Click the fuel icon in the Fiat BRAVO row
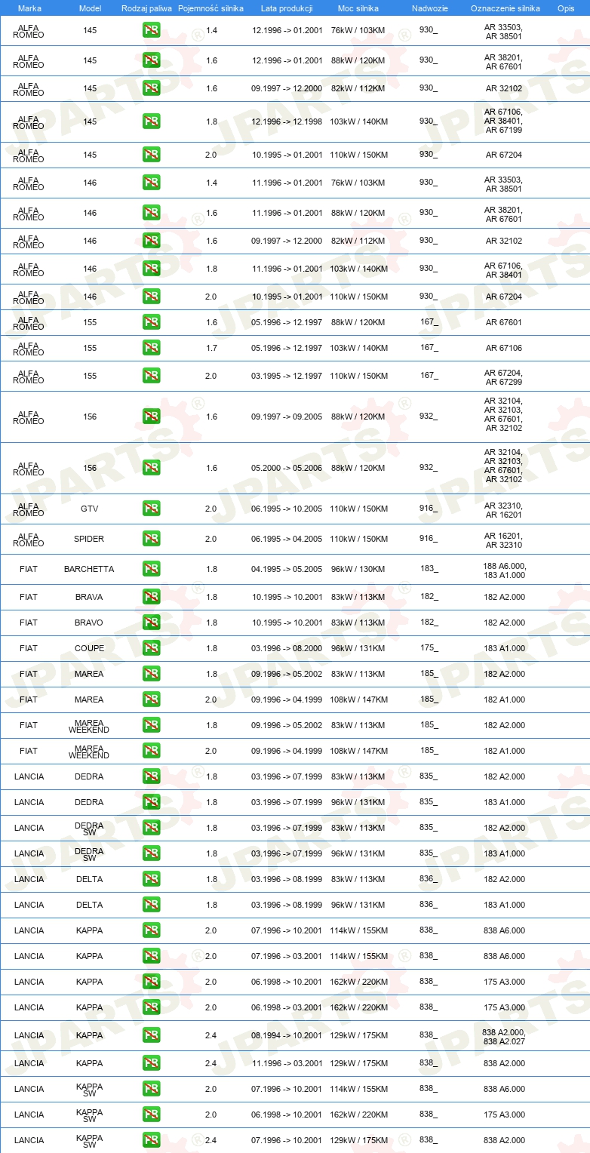 point(151,622)
